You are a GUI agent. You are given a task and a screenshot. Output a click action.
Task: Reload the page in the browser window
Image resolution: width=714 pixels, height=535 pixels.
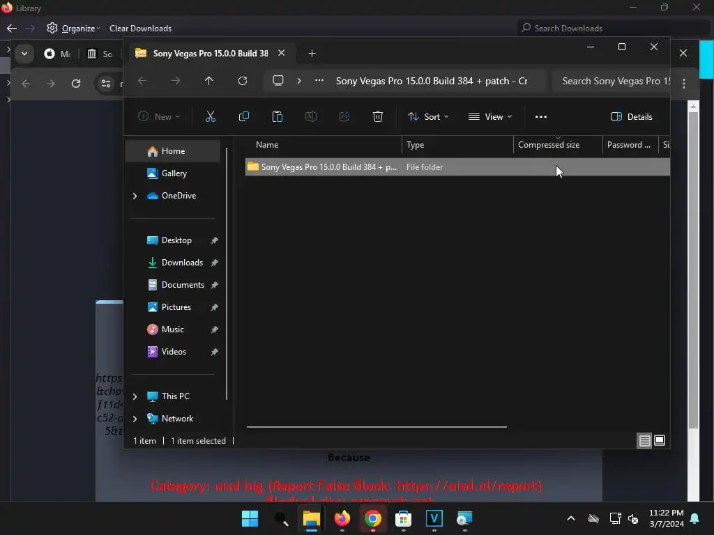(76, 84)
